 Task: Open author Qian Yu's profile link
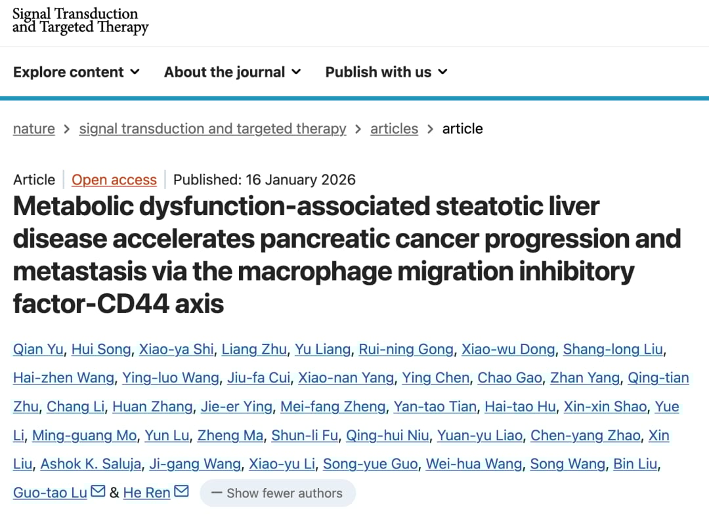click(x=38, y=350)
